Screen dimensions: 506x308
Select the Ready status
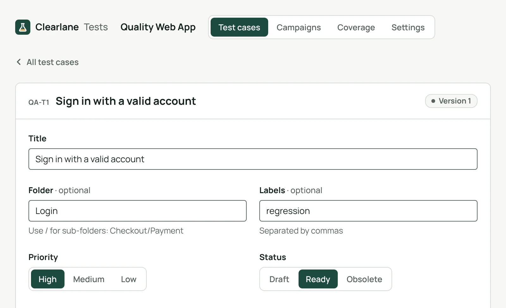tap(318, 279)
